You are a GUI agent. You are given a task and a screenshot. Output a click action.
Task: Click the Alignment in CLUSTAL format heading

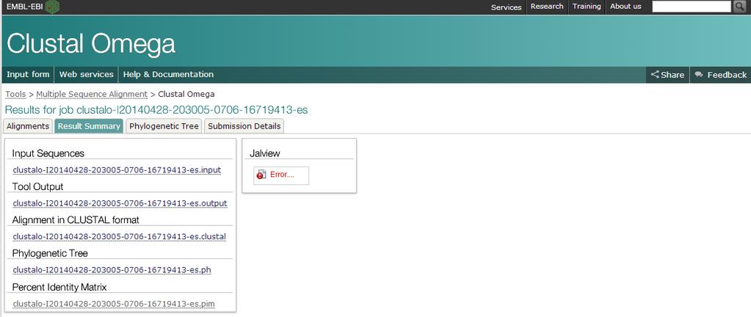click(x=76, y=220)
